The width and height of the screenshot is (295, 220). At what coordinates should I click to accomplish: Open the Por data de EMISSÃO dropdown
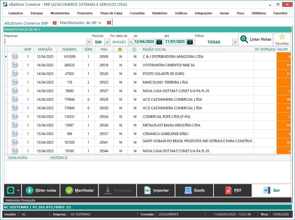click(x=131, y=42)
